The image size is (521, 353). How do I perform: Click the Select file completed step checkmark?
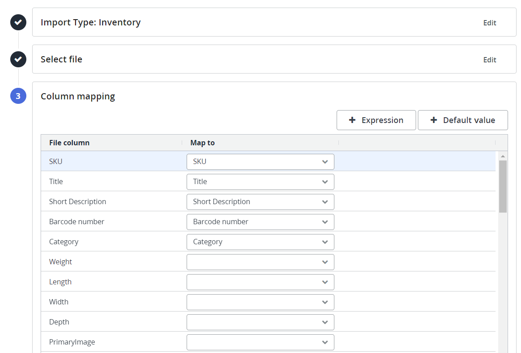pyautogui.click(x=18, y=59)
